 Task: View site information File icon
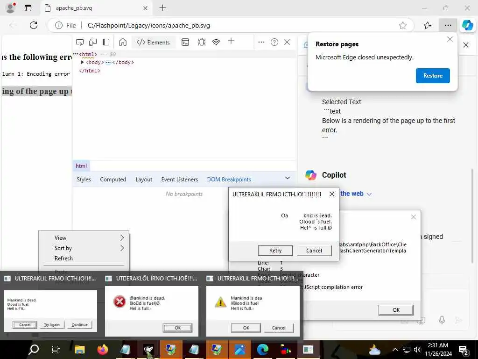pyautogui.click(x=65, y=25)
